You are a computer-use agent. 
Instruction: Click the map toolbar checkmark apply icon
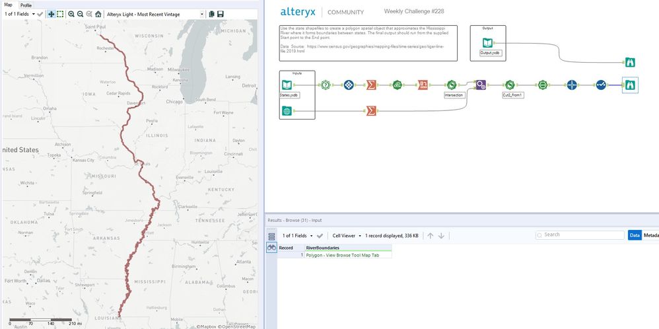tap(40, 14)
